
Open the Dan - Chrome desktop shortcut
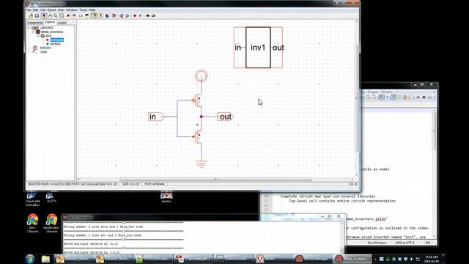[x=32, y=223]
